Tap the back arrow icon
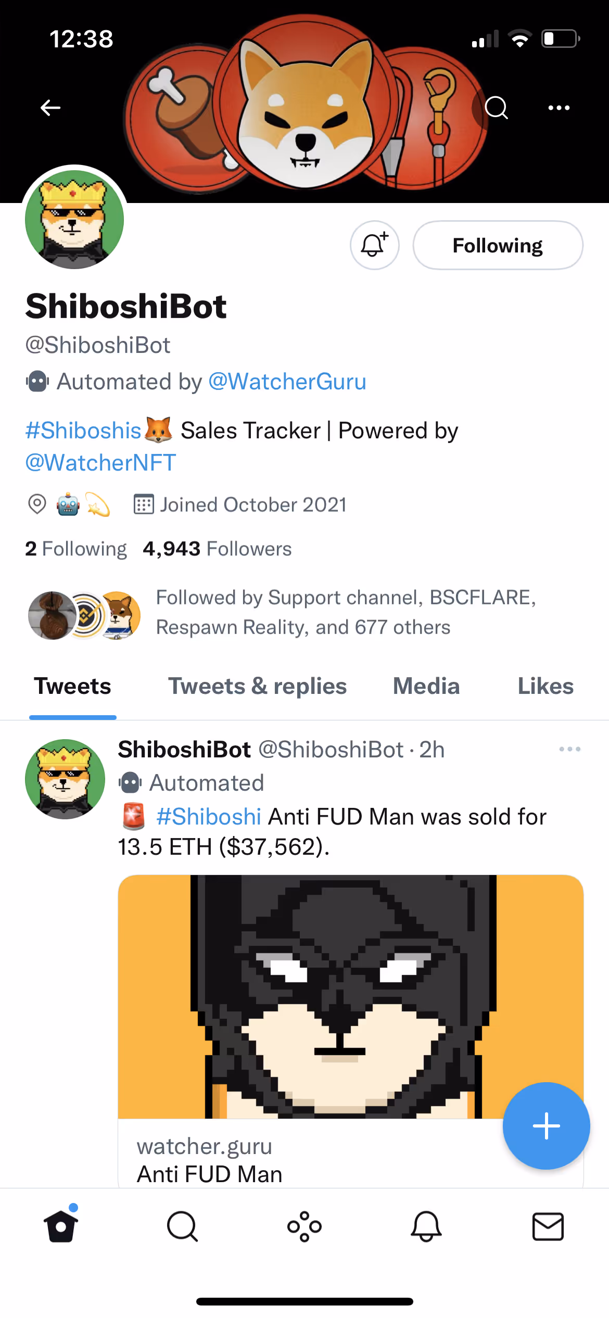609x1318 pixels. pos(50,108)
